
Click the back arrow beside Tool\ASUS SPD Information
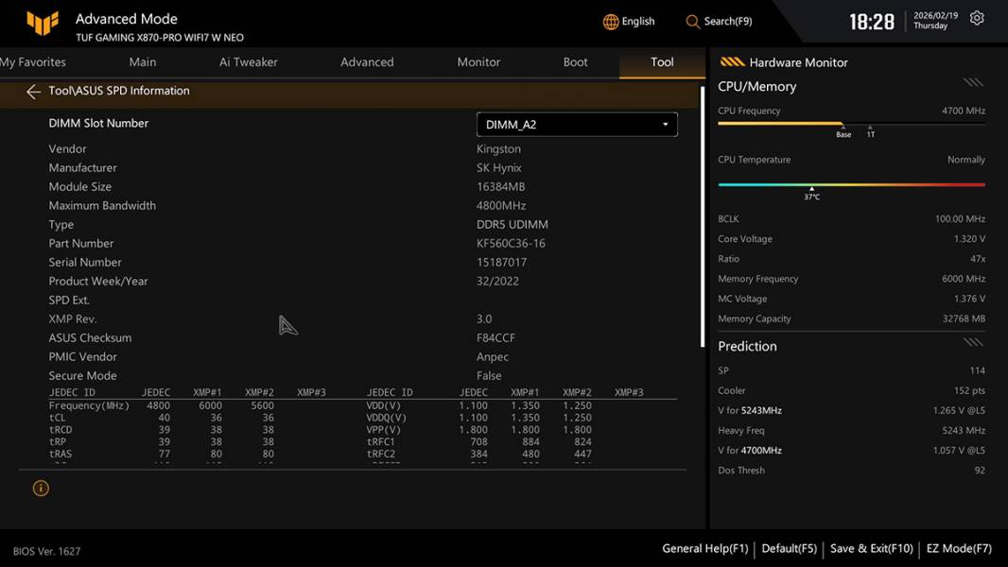tap(33, 92)
